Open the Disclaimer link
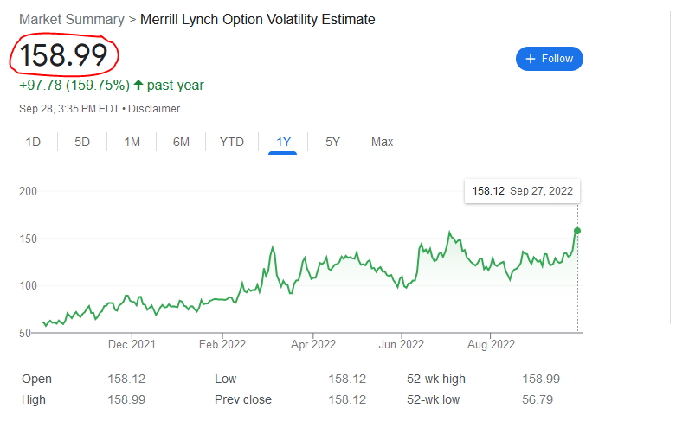Viewport: 676px width, 421px height. [x=155, y=109]
